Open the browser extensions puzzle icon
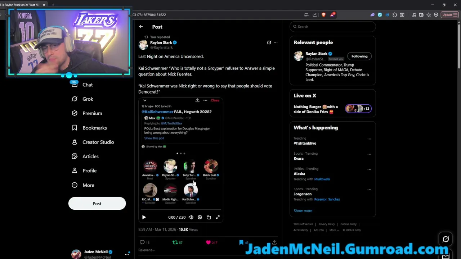The image size is (461, 259). tap(395, 15)
